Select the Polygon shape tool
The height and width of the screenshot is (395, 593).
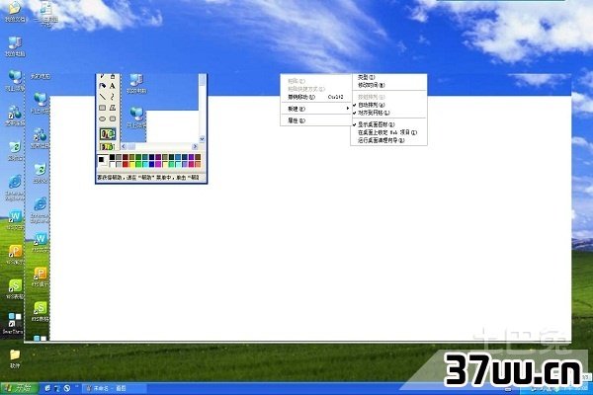113,108
